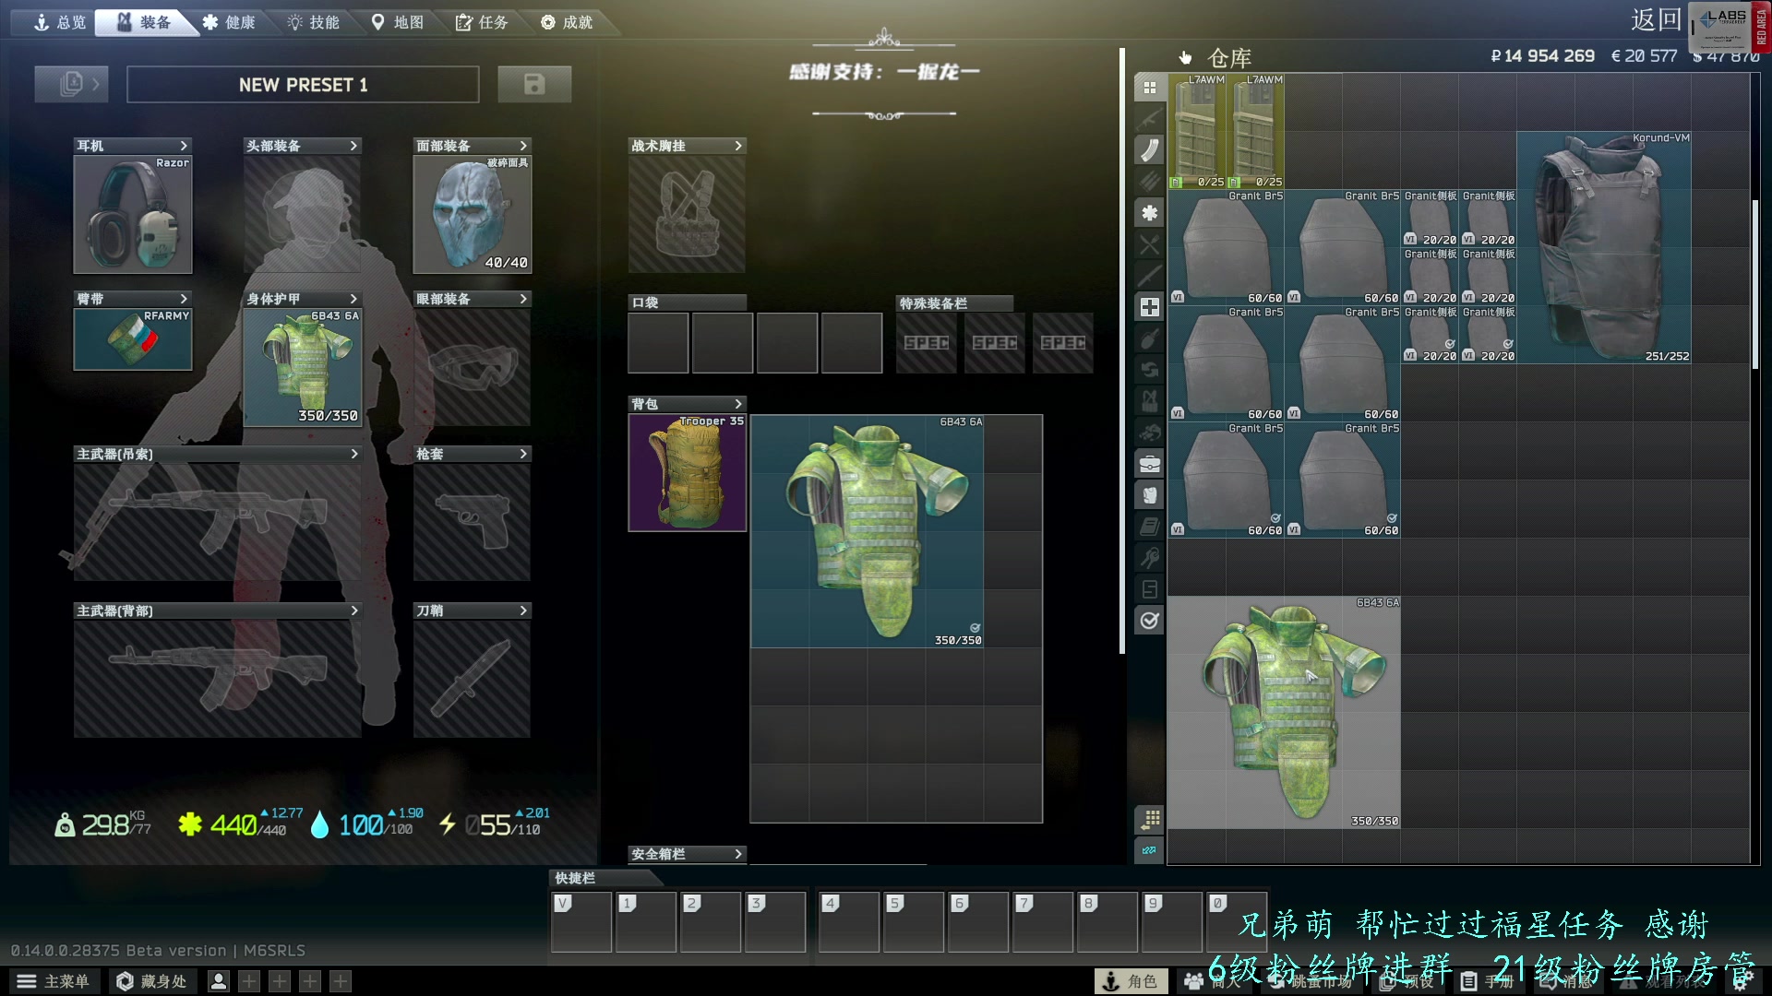Filter stash by melee knife icon

1149,276
